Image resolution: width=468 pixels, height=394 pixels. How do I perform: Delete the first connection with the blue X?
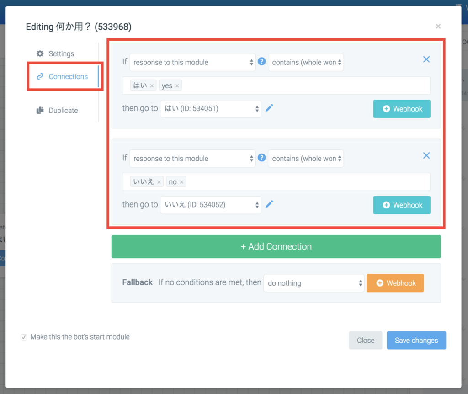pyautogui.click(x=426, y=59)
